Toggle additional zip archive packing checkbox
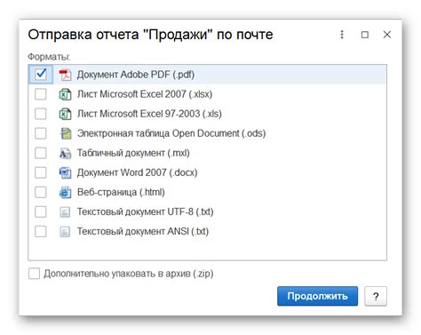 (34, 274)
